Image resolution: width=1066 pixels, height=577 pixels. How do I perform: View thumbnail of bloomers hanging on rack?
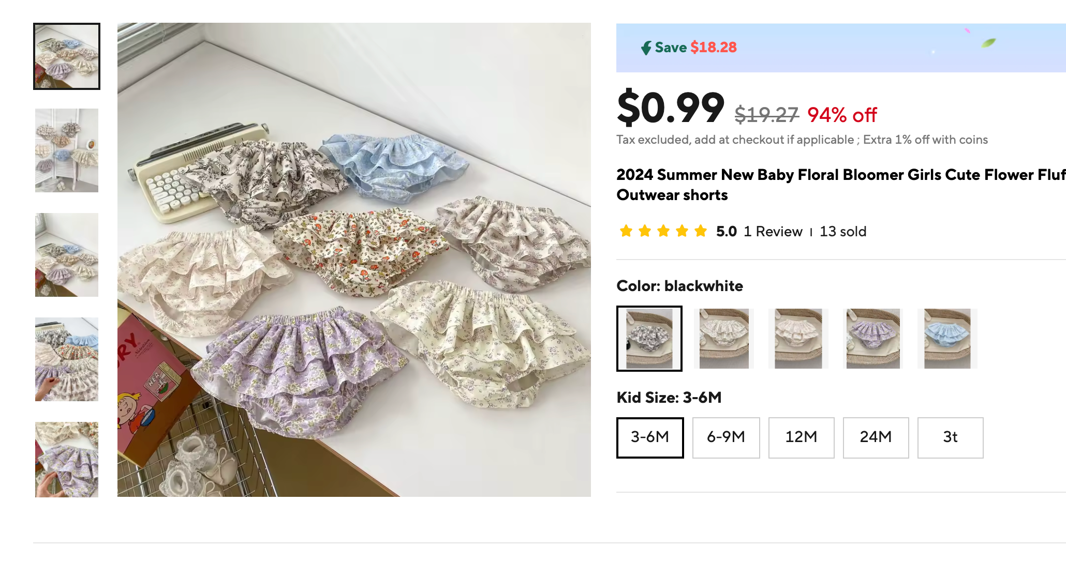click(67, 150)
